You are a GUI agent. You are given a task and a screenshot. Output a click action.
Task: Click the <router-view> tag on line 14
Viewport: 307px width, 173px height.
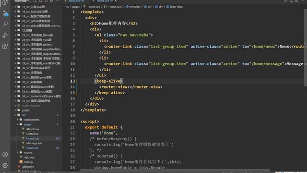[x=114, y=87]
